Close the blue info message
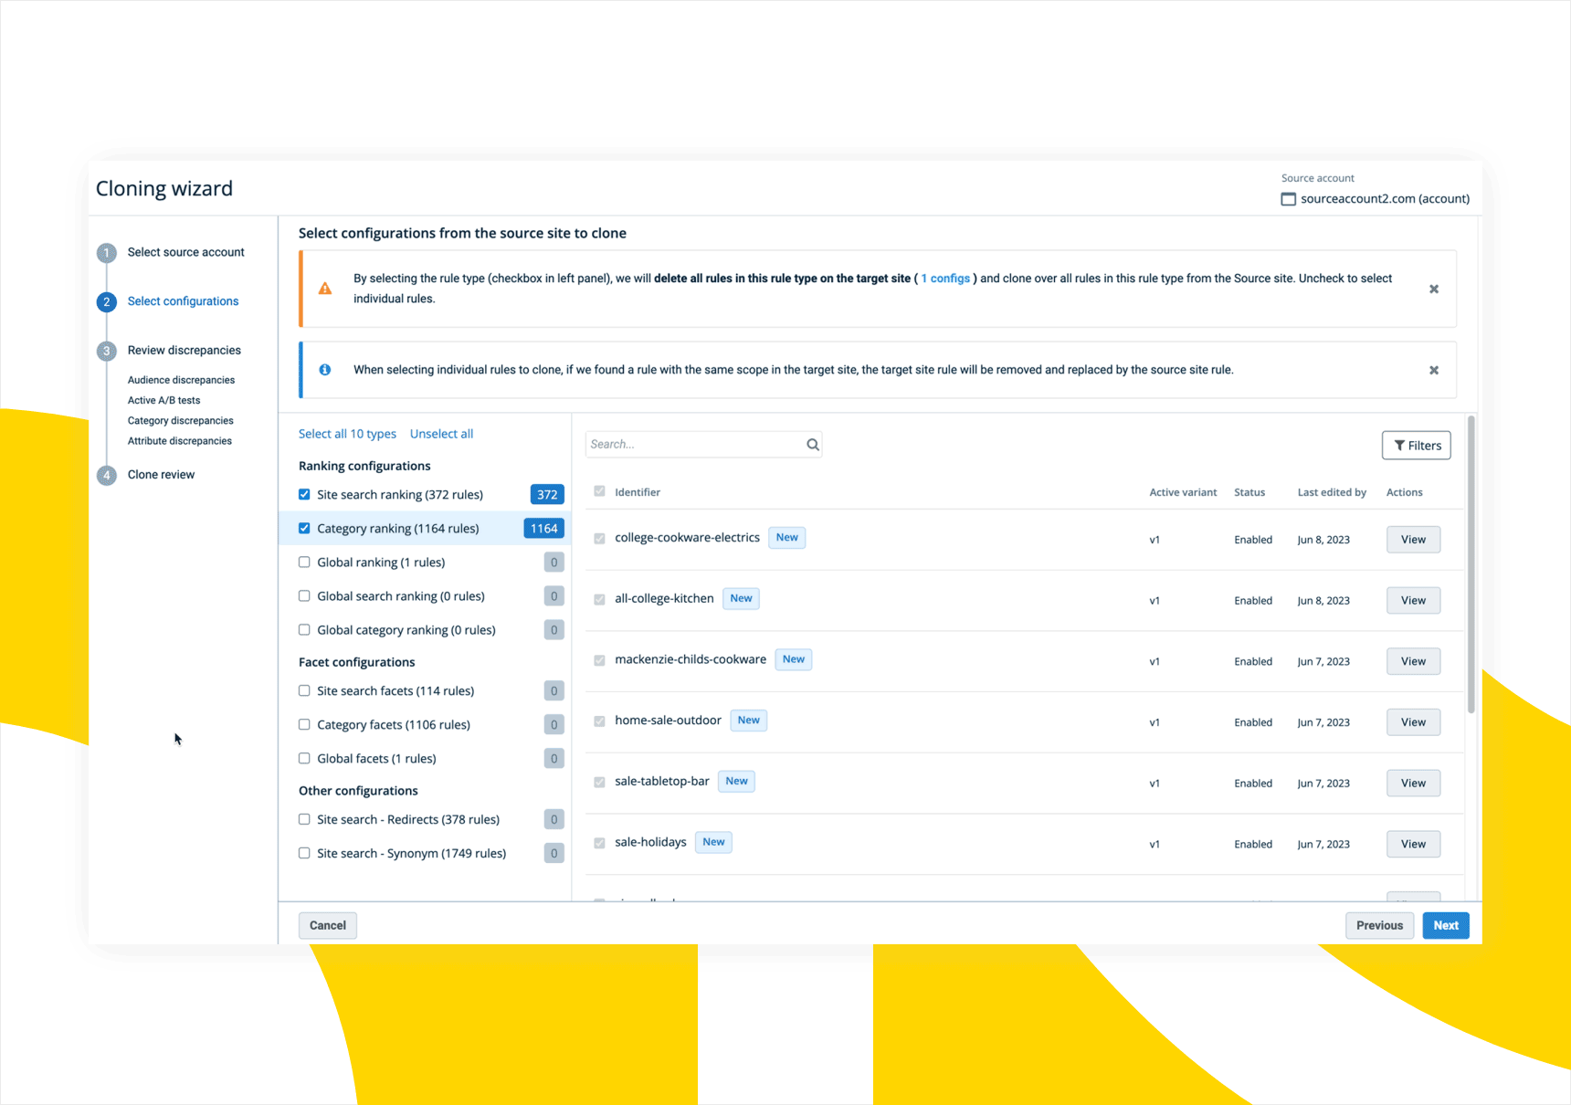The image size is (1571, 1105). coord(1433,370)
